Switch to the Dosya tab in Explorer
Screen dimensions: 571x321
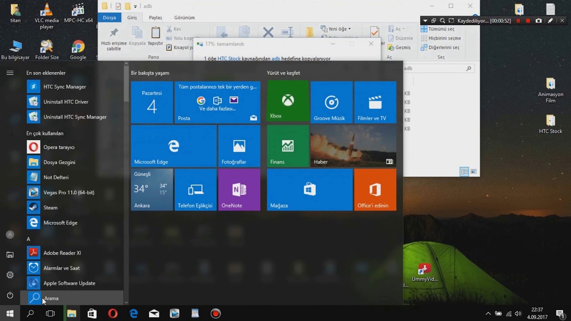click(x=109, y=18)
